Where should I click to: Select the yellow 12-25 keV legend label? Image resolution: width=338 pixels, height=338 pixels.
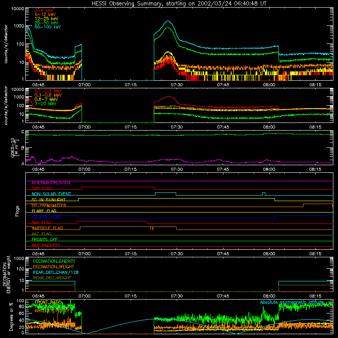pyautogui.click(x=46, y=19)
